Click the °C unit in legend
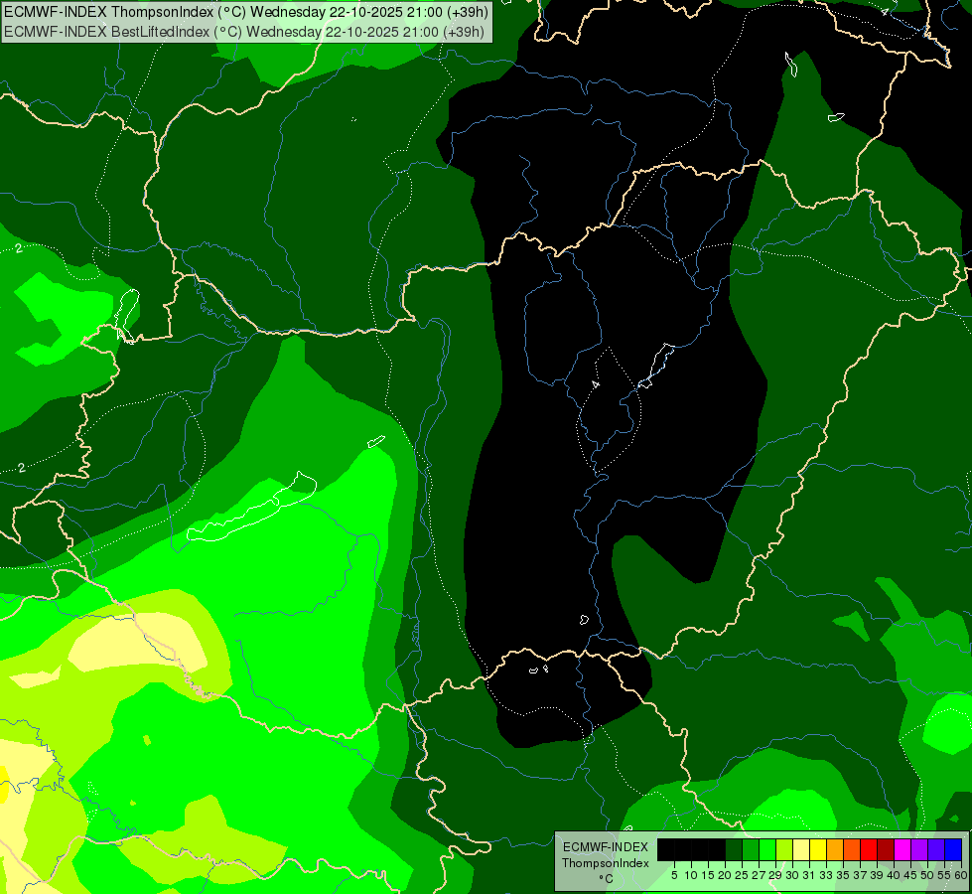The height and width of the screenshot is (894, 972). coord(606,878)
